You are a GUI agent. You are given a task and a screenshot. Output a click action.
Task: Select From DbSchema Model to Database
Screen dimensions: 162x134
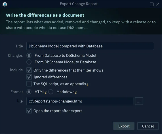pyautogui.click(x=29, y=62)
